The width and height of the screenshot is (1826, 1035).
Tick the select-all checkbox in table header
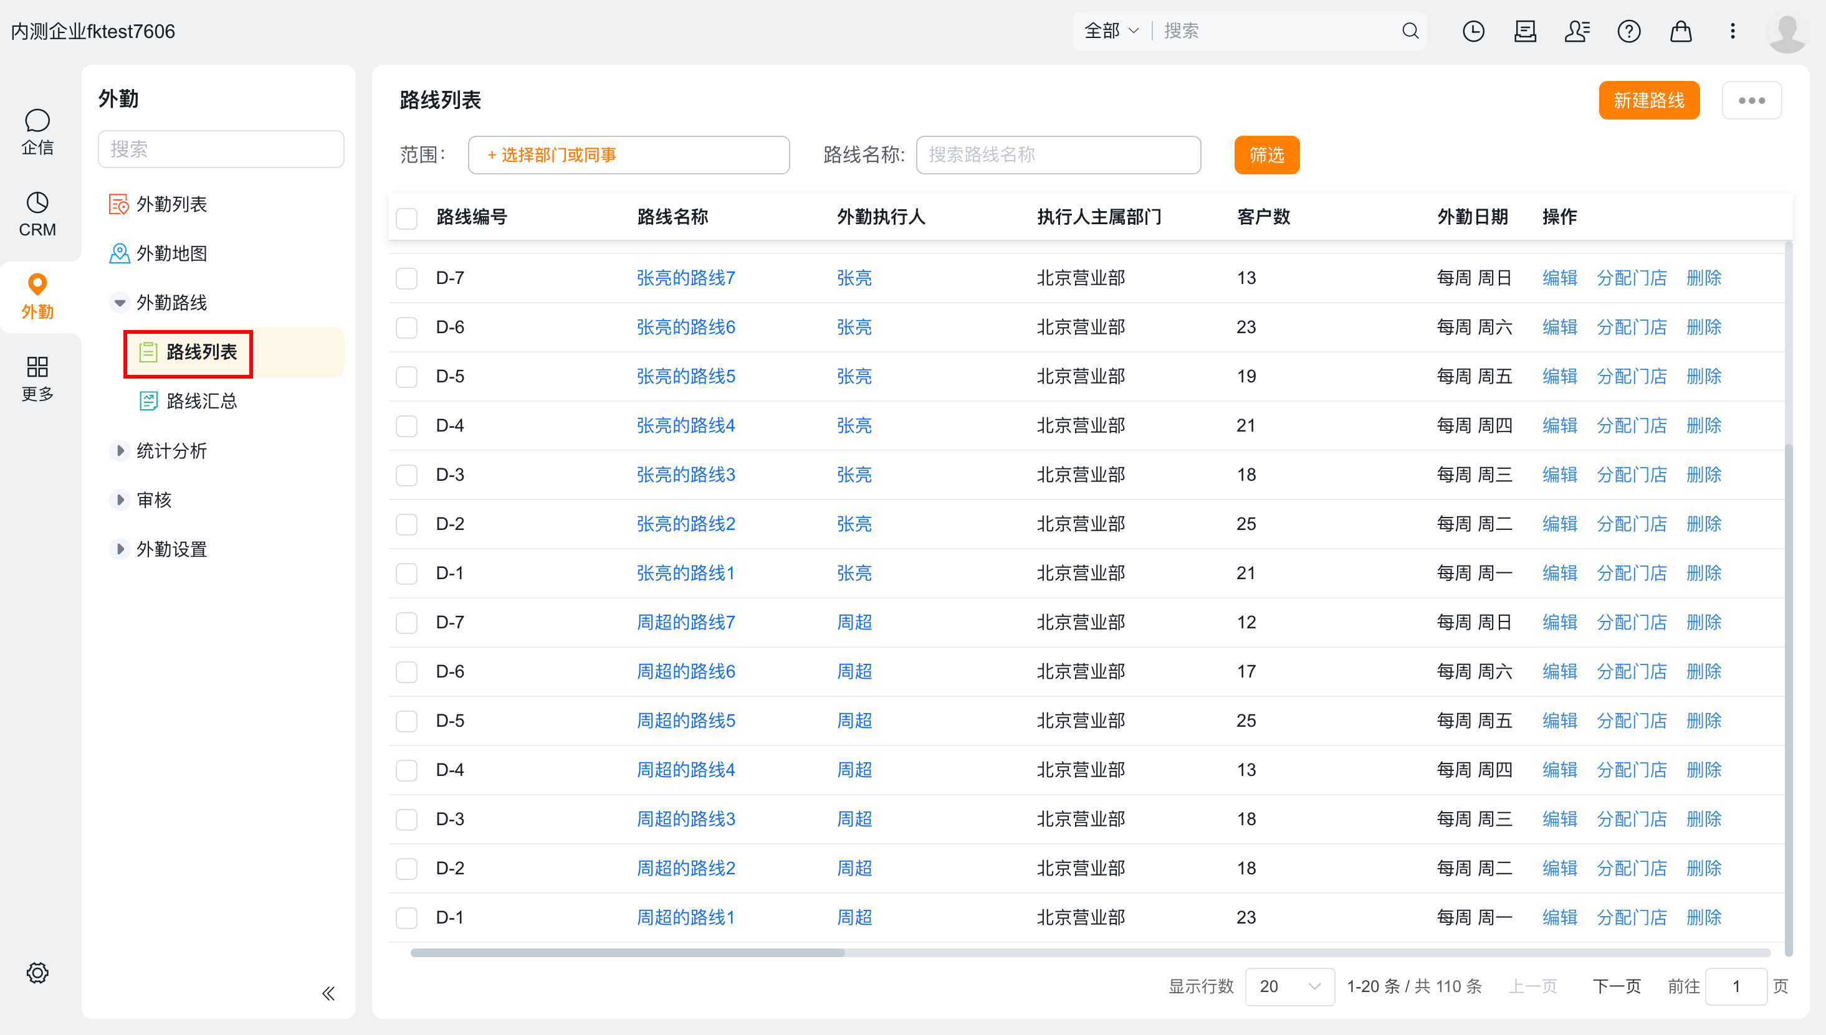click(407, 217)
